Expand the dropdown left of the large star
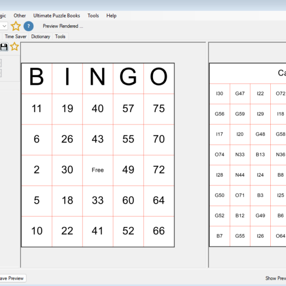Screen dimensions: 286x286 click(x=4, y=26)
